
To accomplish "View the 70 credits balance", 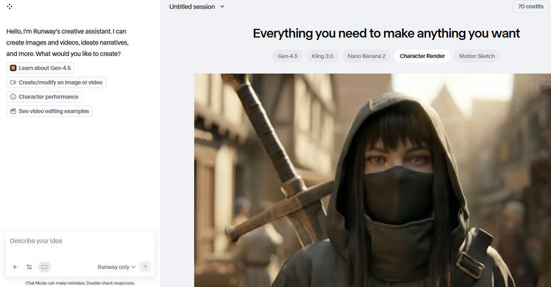I will coord(530,6).
